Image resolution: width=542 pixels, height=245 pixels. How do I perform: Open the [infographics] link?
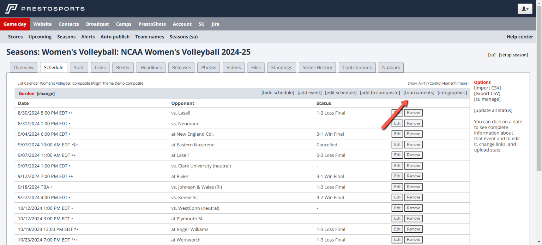coord(452,93)
